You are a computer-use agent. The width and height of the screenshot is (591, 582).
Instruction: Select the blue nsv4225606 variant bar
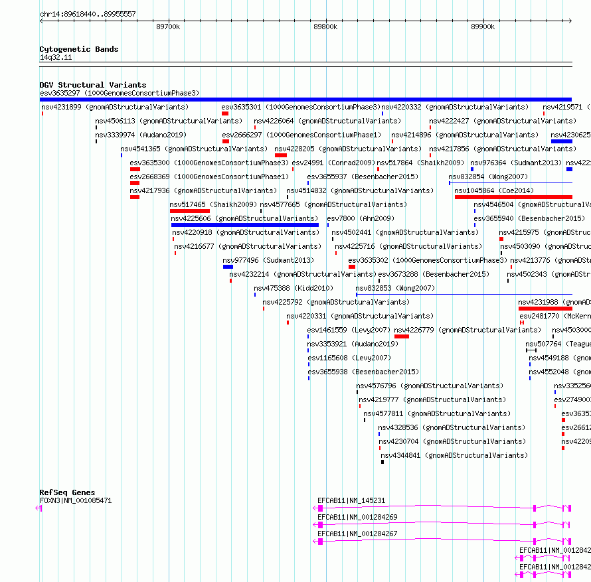[x=245, y=225]
